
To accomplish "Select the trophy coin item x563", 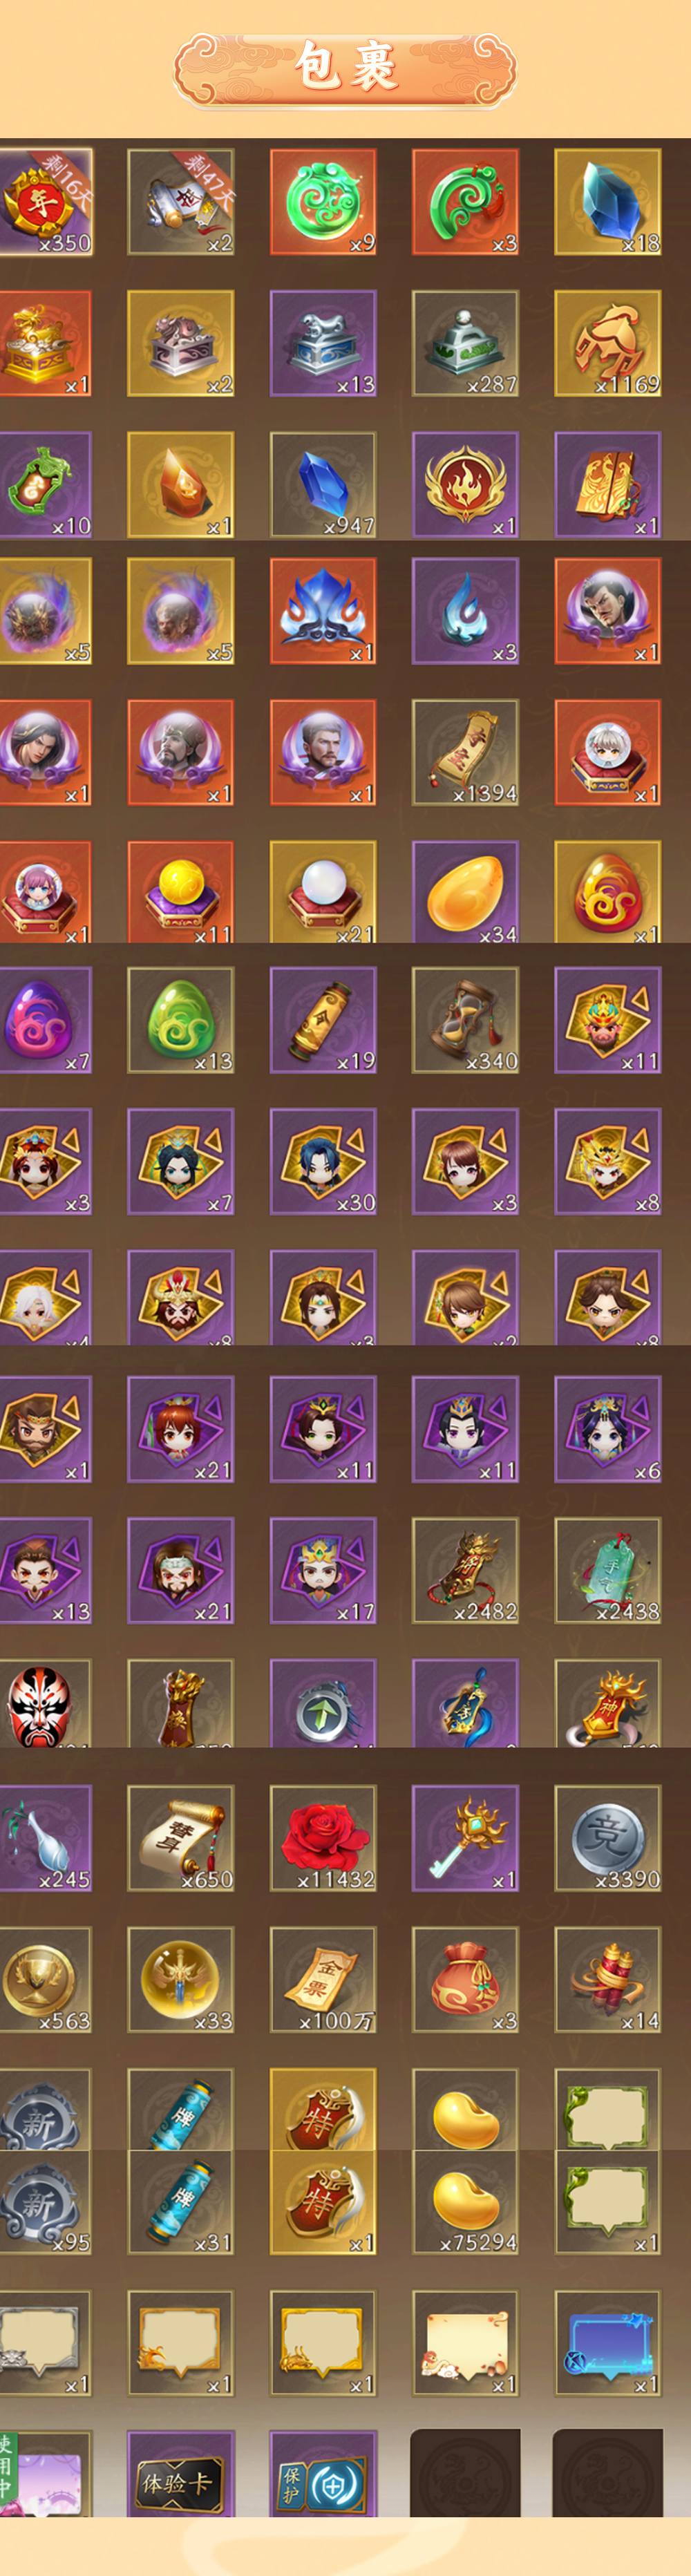I will click(x=45, y=1980).
